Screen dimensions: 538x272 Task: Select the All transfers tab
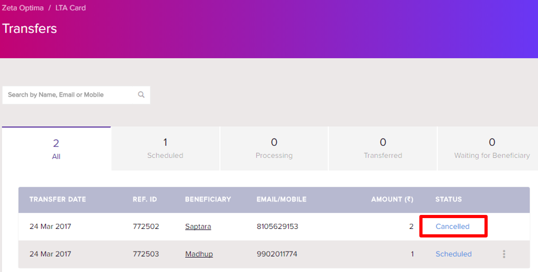point(56,149)
